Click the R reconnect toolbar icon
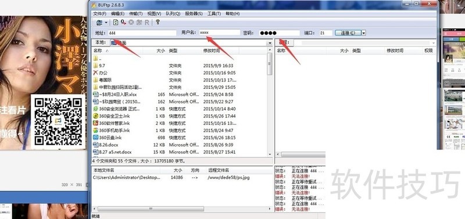This screenshot has width=465, height=219. (x=147, y=22)
